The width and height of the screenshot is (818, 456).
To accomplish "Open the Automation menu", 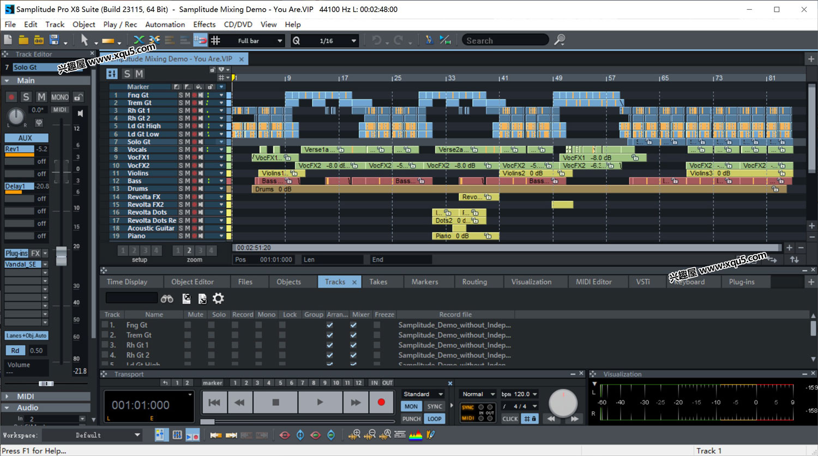I will click(x=165, y=24).
